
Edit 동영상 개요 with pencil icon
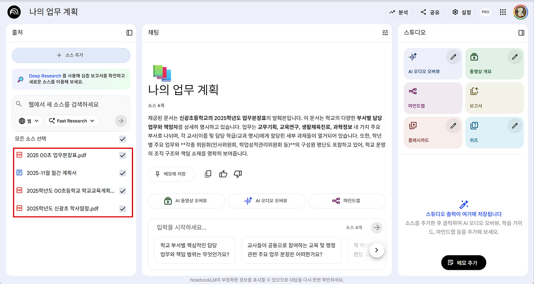515,57
